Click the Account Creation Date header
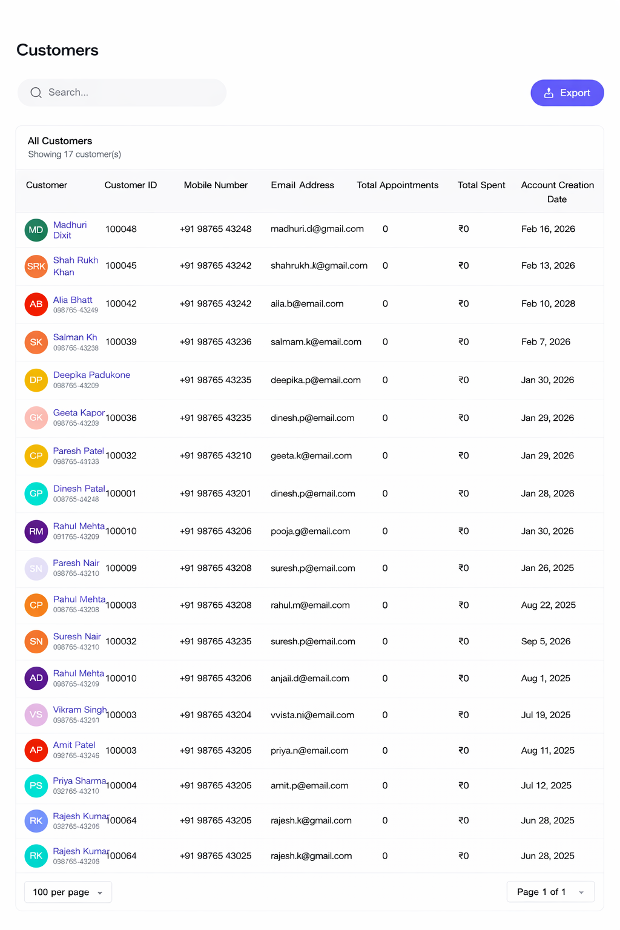This screenshot has height=930, width=620. click(x=557, y=192)
